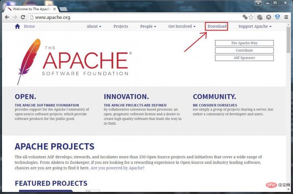Open the Home link
293x194 pixels.
click(x=29, y=26)
